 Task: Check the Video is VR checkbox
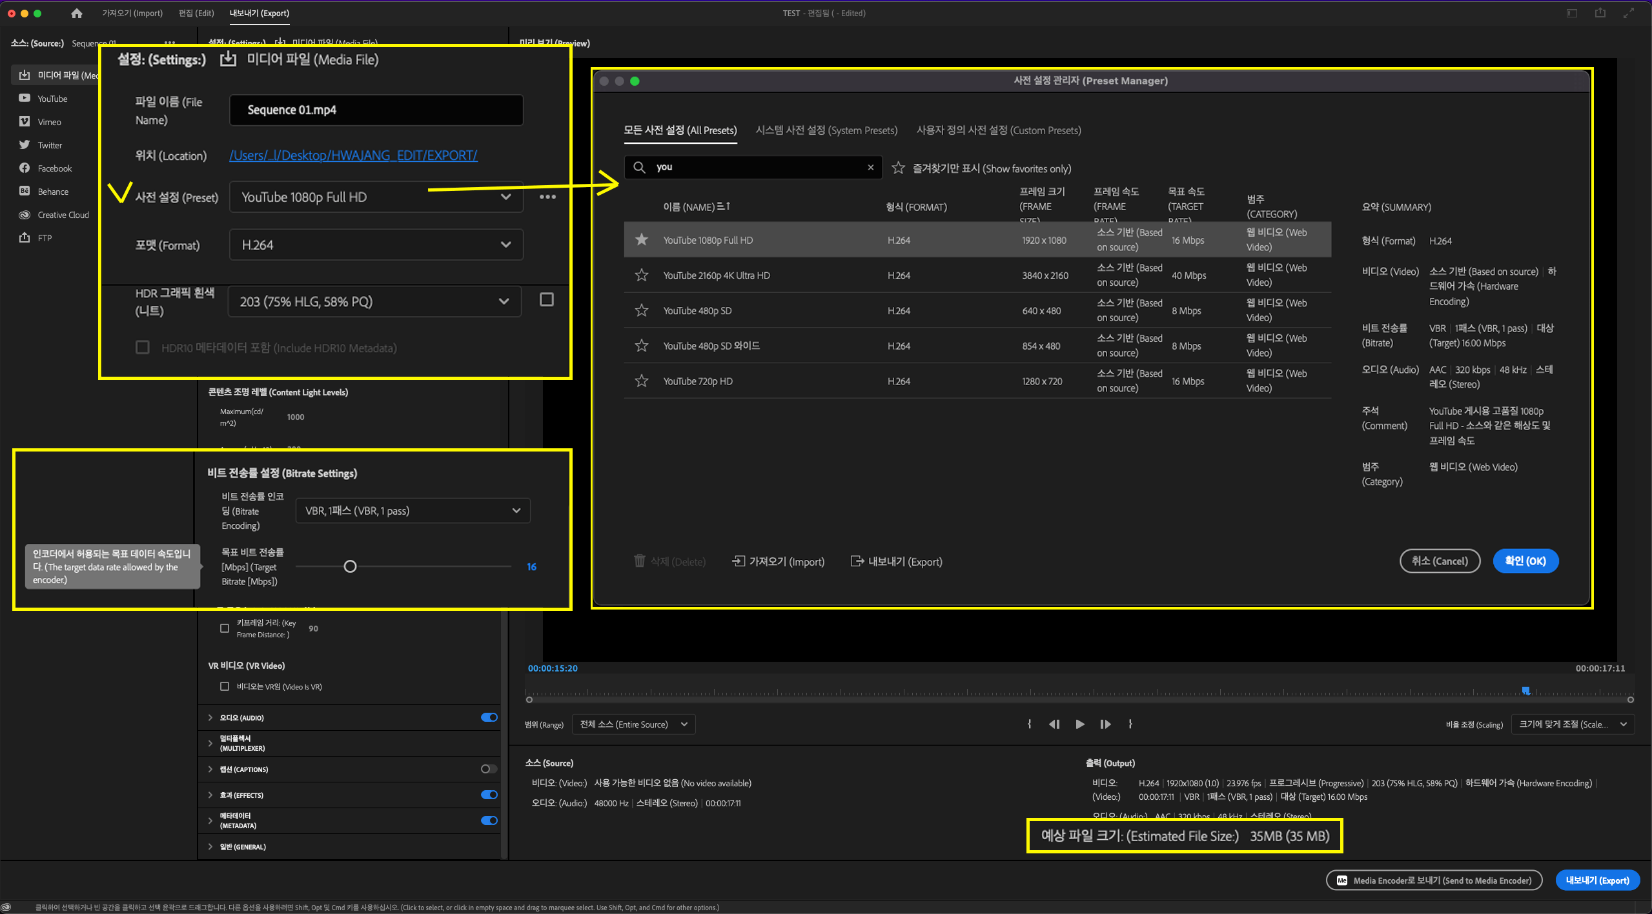225,686
